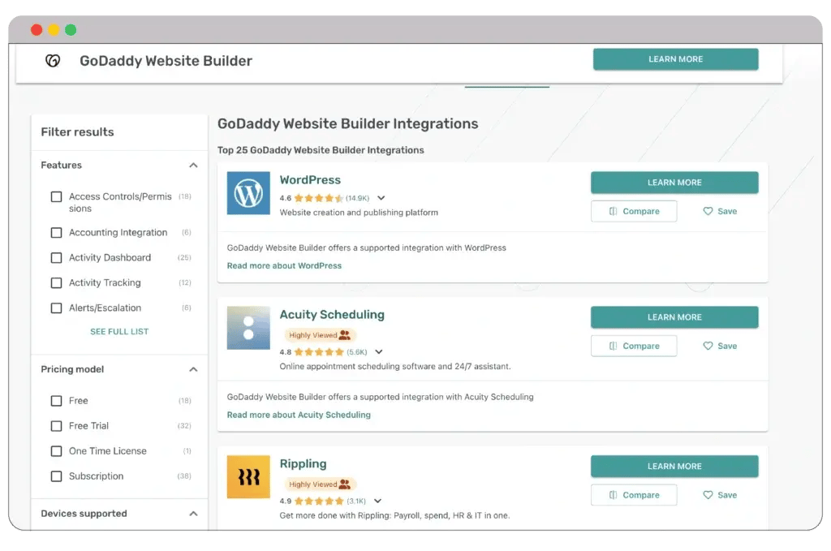
Task: Open SEE FULL LIST of features
Action: (x=119, y=332)
